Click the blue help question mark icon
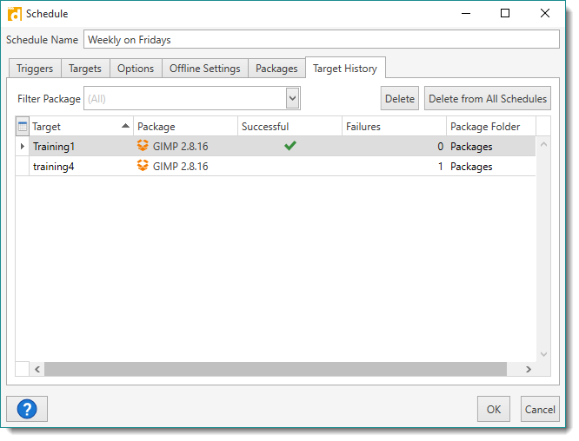Image resolution: width=579 pixels, height=441 pixels. point(27,409)
